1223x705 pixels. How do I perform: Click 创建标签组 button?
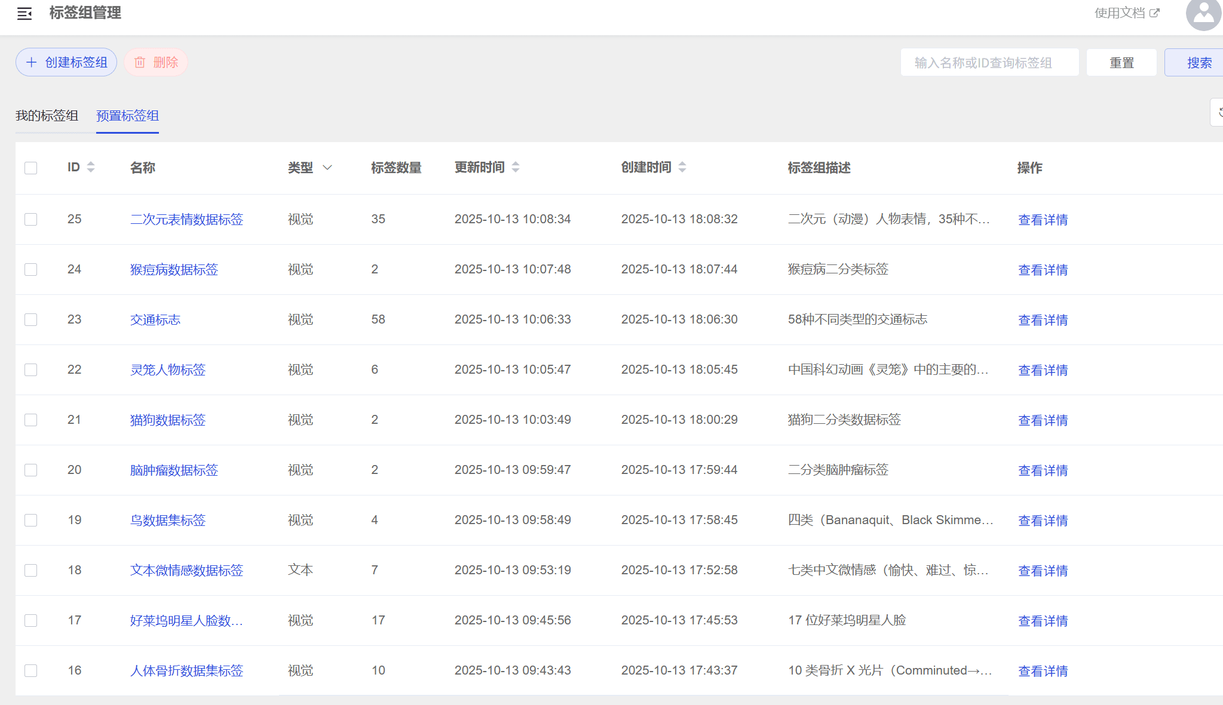(66, 62)
